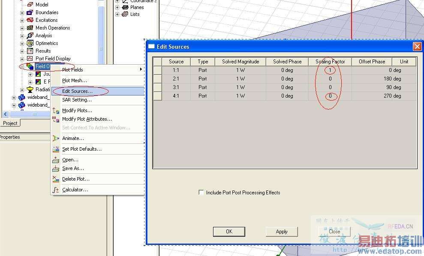Click the Modify Plots menu icon
The width and height of the screenshot is (424, 256).
(56, 110)
